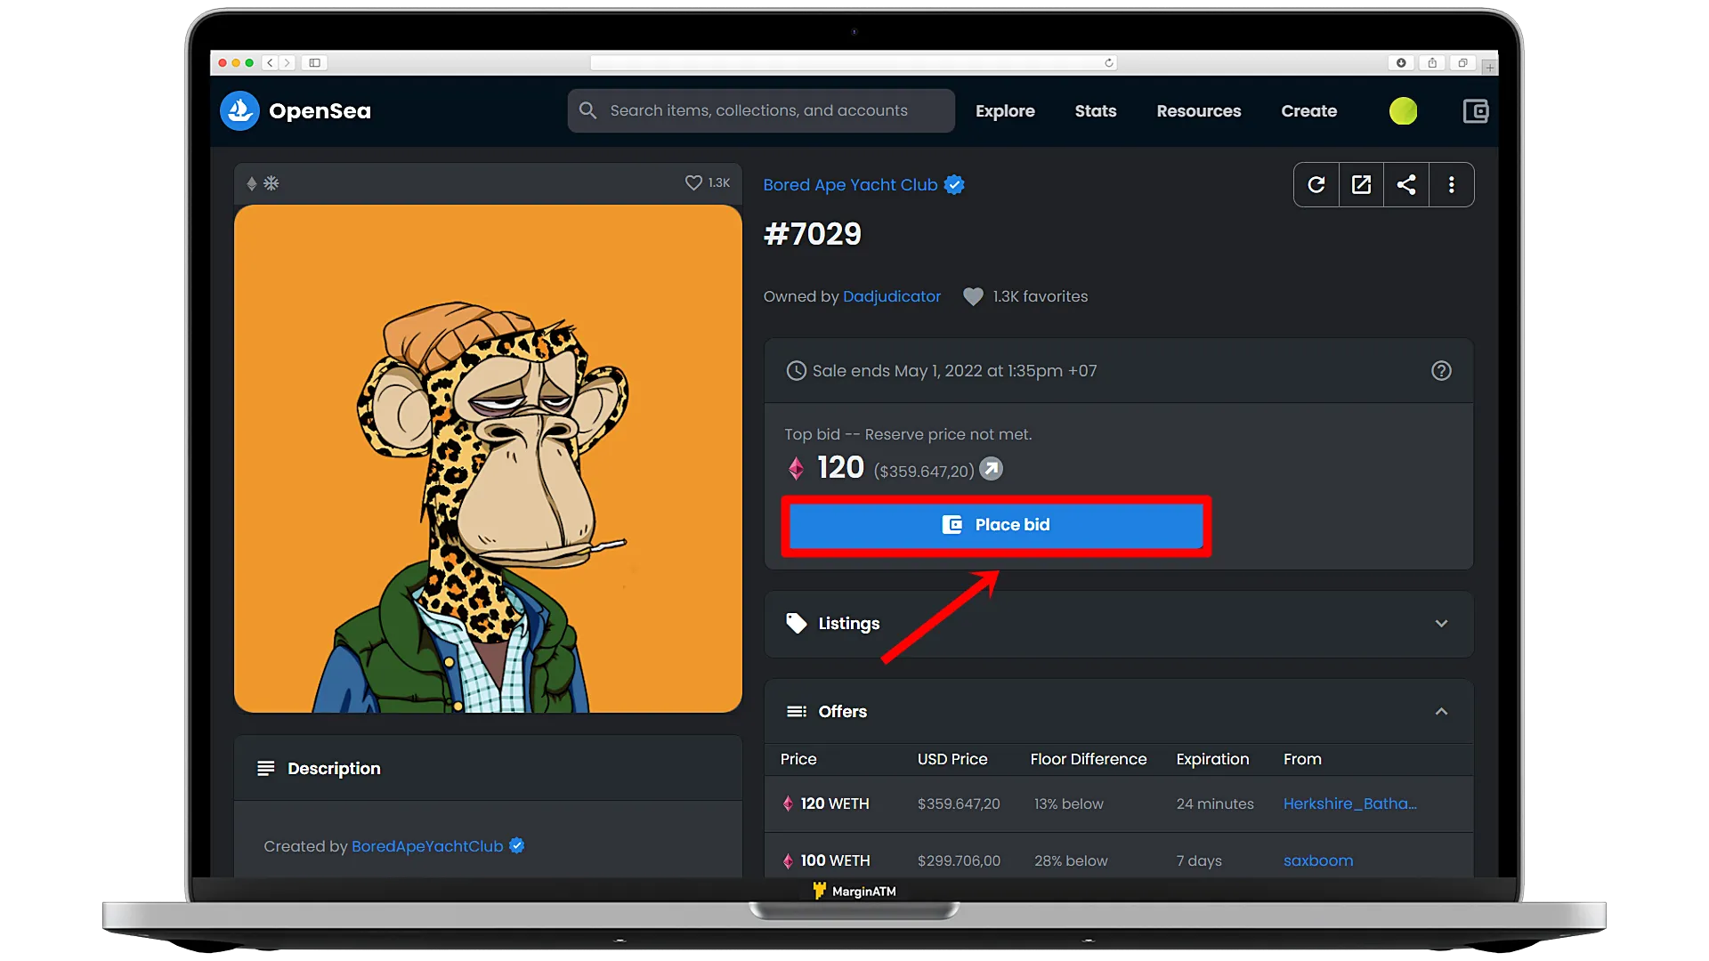Click the Description panel header
Viewport: 1709px width, 961px height.
[x=488, y=768]
